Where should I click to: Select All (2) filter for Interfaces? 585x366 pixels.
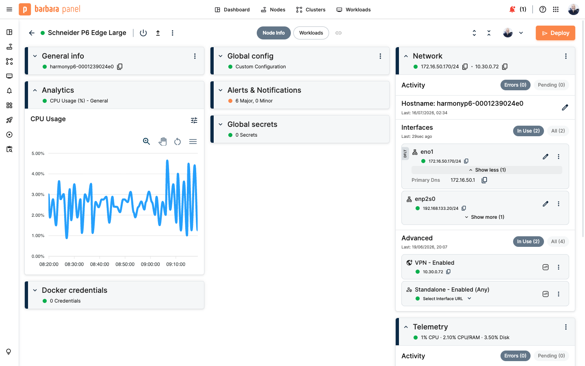pyautogui.click(x=558, y=131)
